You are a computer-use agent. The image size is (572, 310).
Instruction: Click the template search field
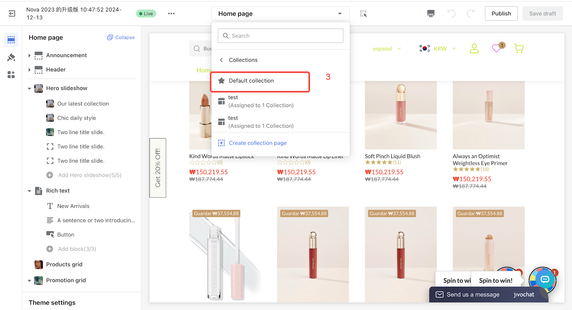tap(281, 36)
